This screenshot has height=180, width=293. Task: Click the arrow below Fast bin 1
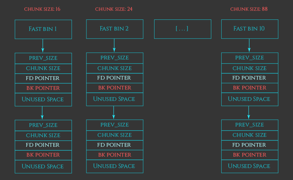pos(43,46)
